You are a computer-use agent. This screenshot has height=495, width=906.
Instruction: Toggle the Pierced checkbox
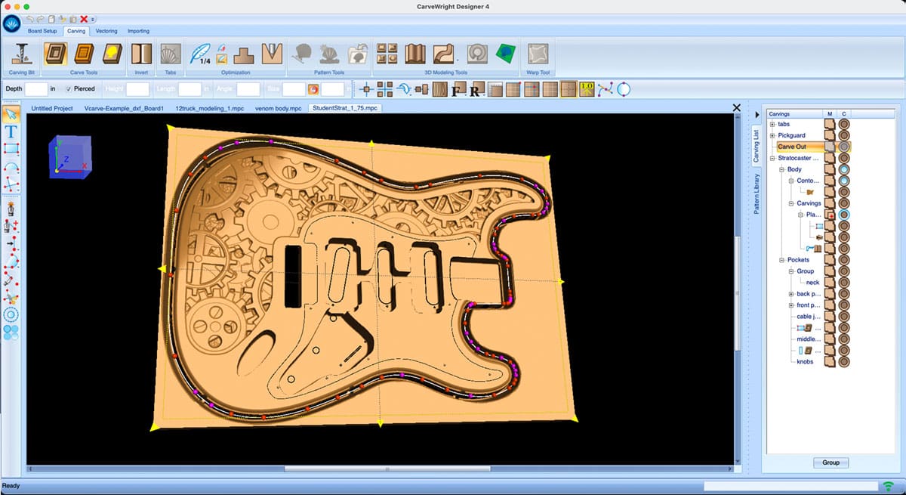click(69, 88)
